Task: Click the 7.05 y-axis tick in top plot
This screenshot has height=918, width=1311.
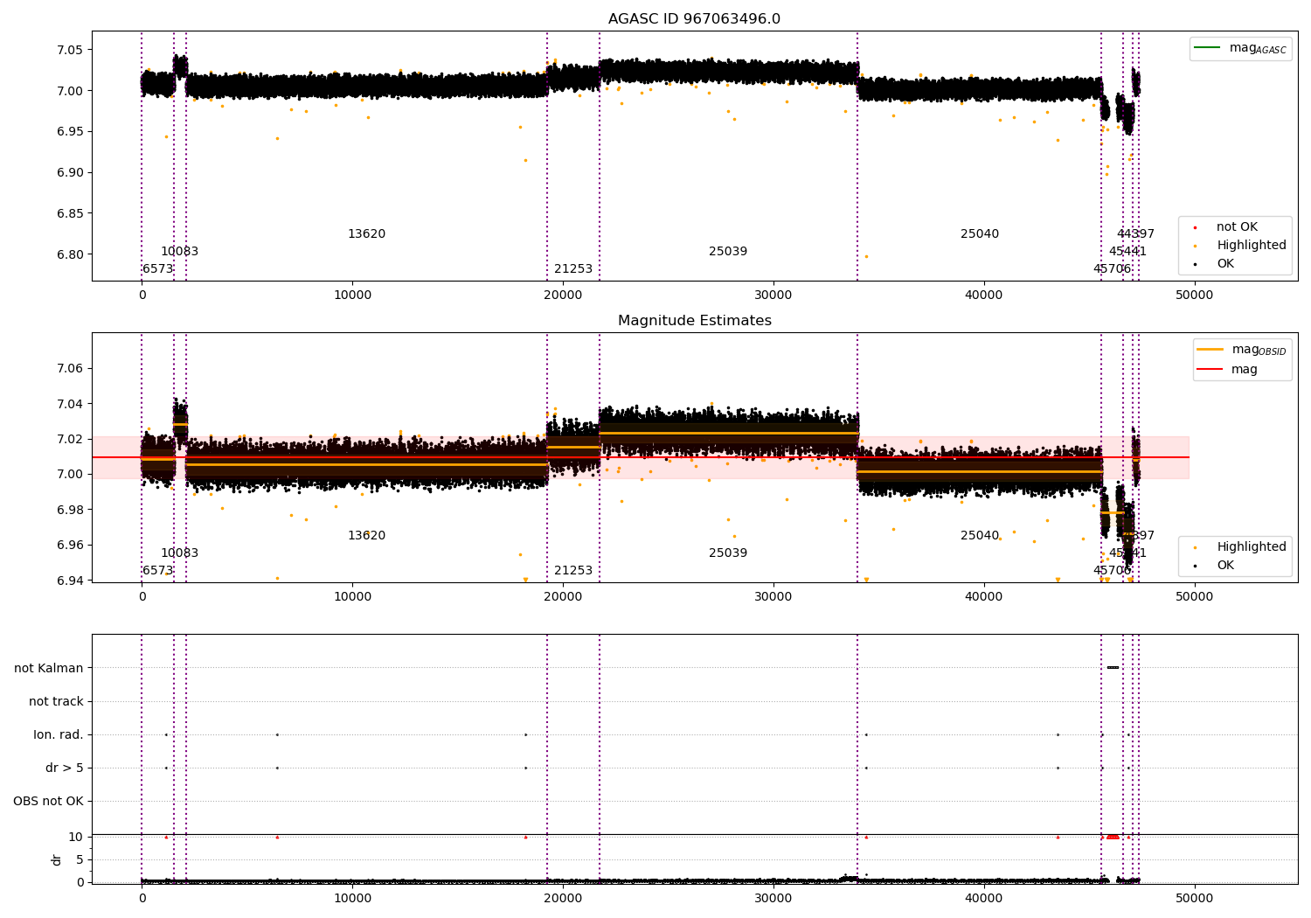Action: coord(71,50)
